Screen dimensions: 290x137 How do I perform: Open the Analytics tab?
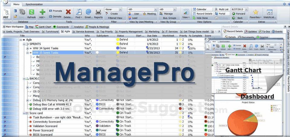(77, 27)
